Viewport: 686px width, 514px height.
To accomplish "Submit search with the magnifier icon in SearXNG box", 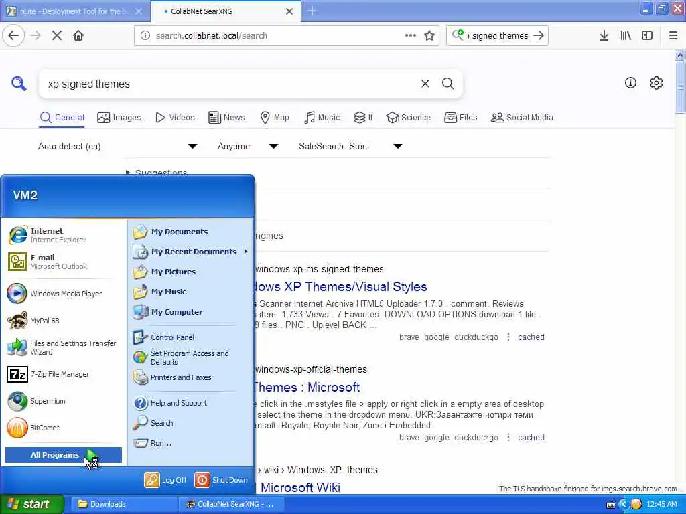I will (x=448, y=84).
